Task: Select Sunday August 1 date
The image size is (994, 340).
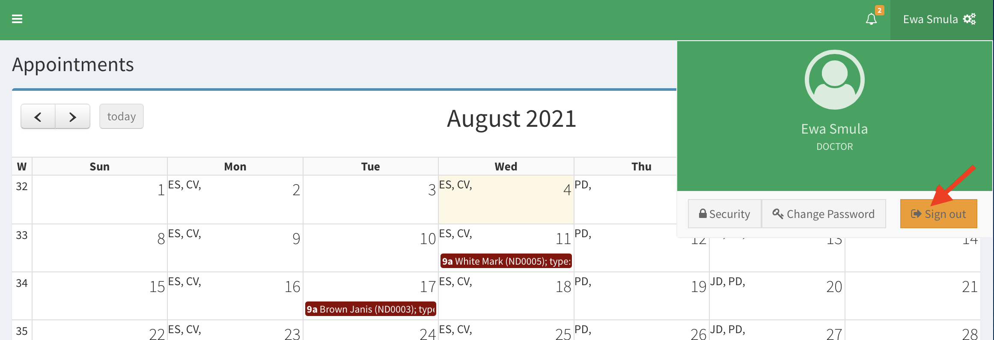Action: point(161,190)
